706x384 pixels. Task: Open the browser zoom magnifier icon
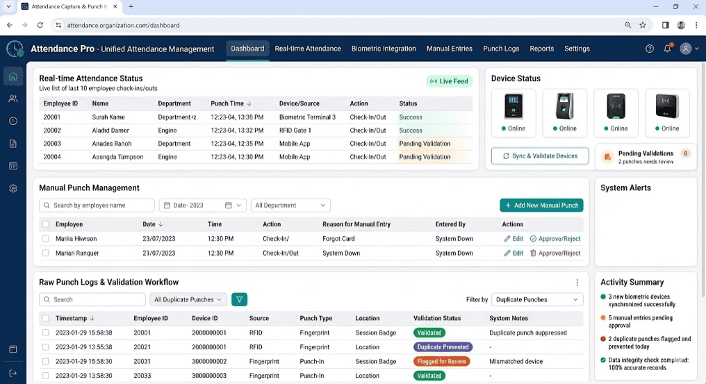pyautogui.click(x=627, y=25)
